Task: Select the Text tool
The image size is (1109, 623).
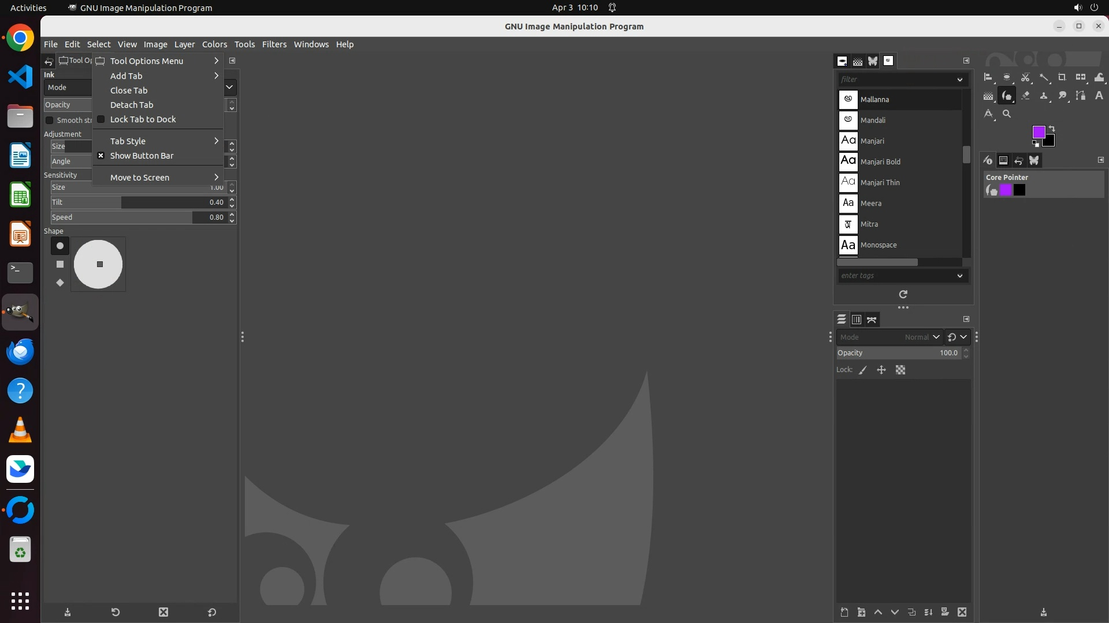Action: (1099, 96)
